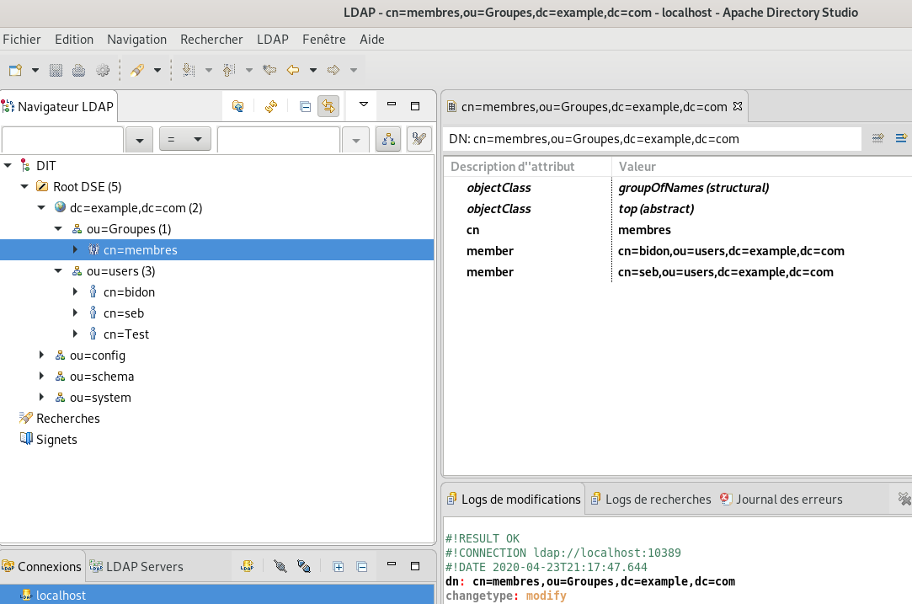Click the Save floppy-disk toolbar icon
Image resolution: width=912 pixels, height=604 pixels.
pos(56,71)
